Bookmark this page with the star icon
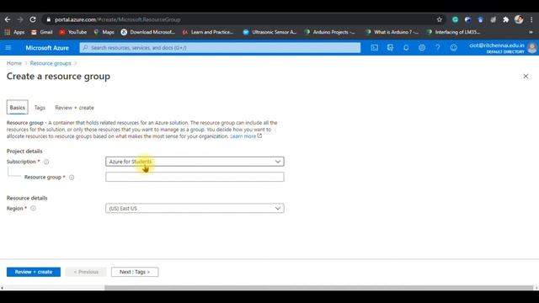 click(x=440, y=19)
